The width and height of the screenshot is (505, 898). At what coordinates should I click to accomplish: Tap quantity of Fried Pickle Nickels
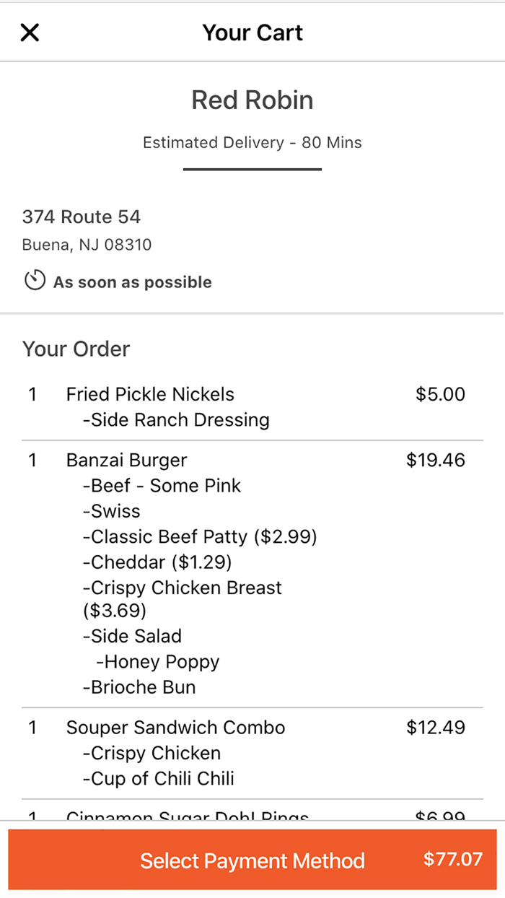[x=32, y=394]
